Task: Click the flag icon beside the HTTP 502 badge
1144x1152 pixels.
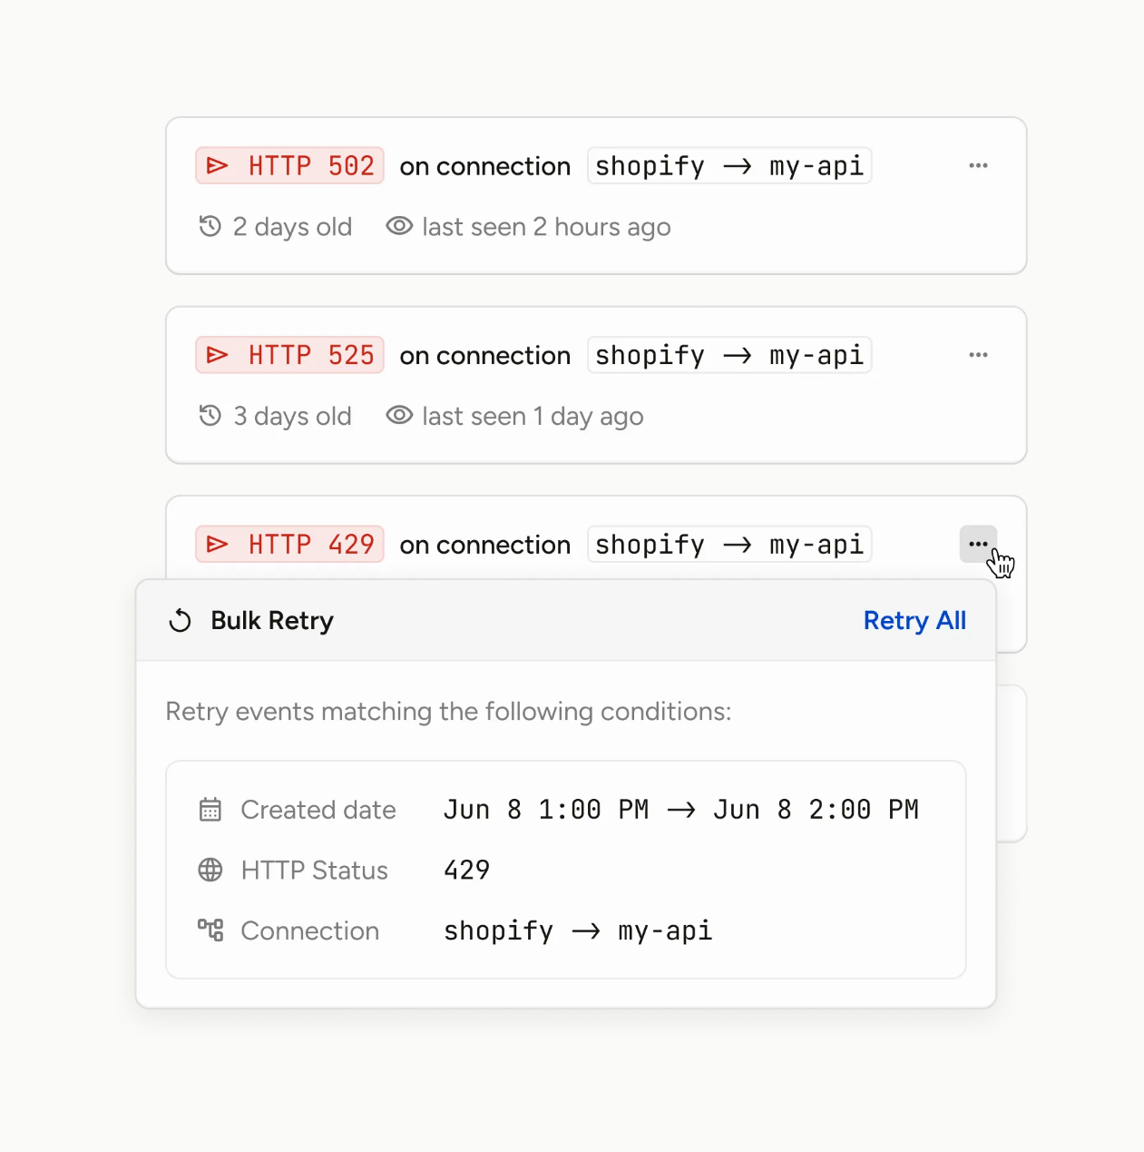Action: click(x=218, y=165)
